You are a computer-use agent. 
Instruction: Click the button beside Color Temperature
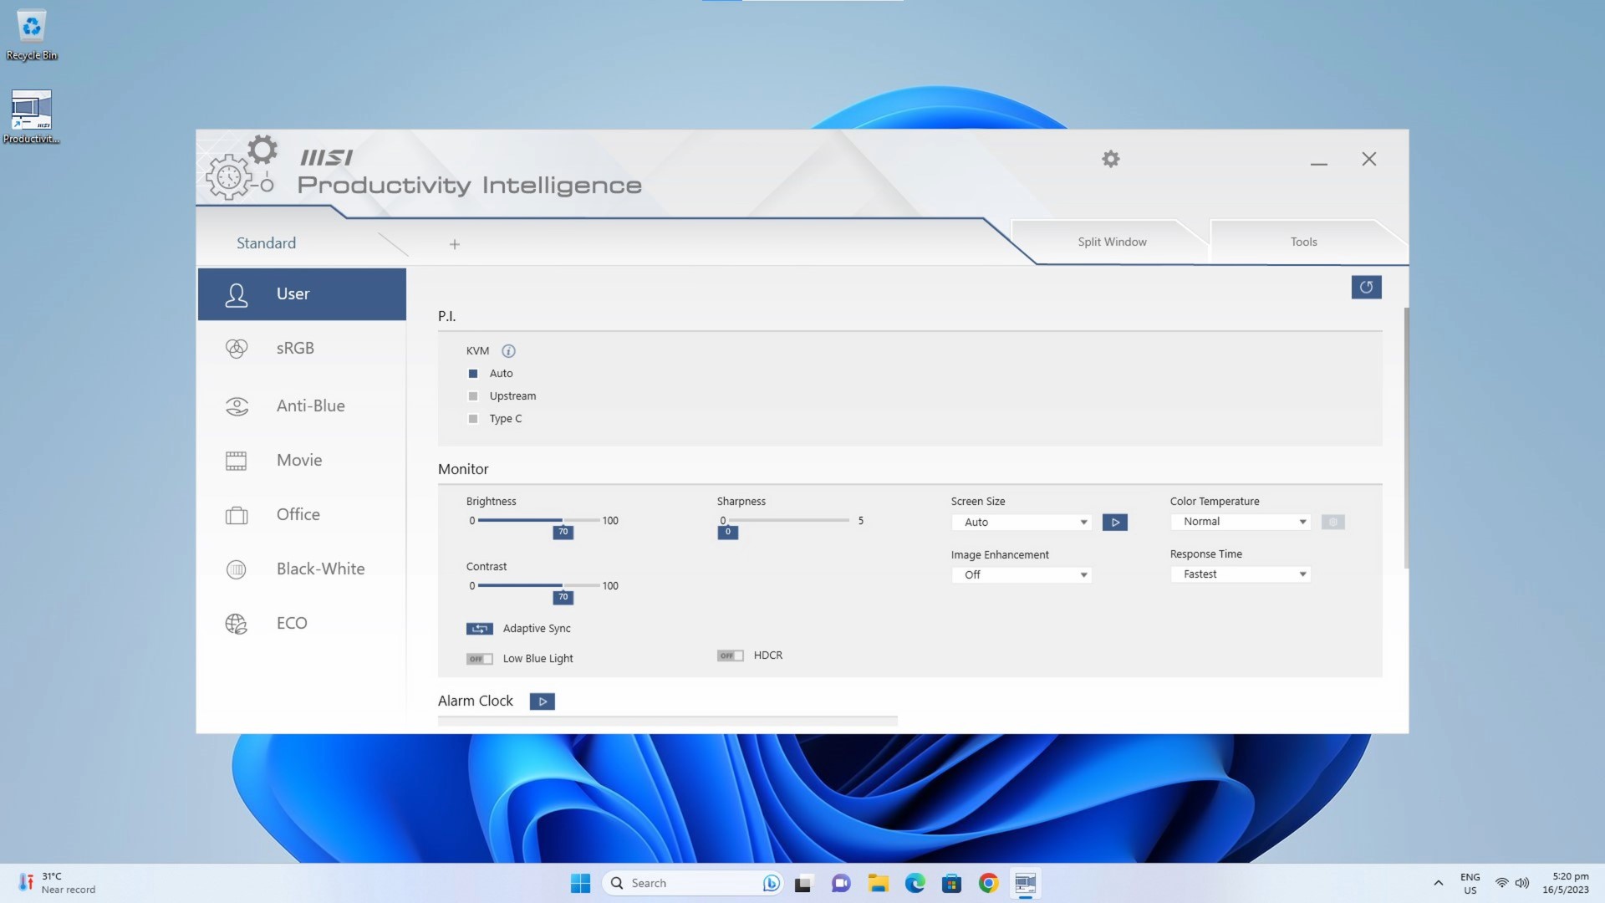click(x=1332, y=522)
